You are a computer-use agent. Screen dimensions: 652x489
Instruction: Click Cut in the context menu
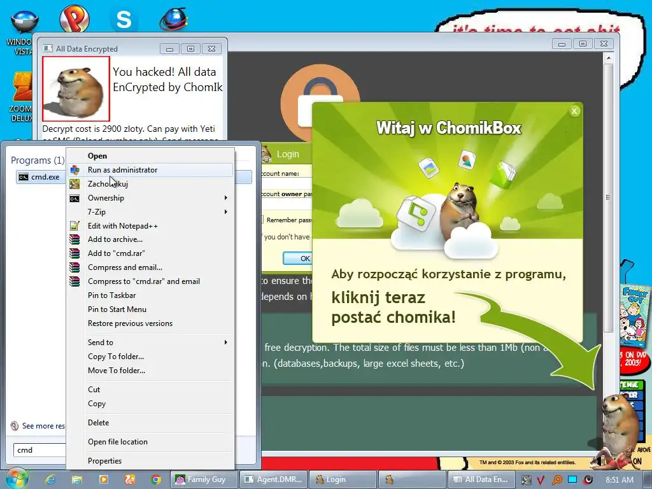(94, 390)
